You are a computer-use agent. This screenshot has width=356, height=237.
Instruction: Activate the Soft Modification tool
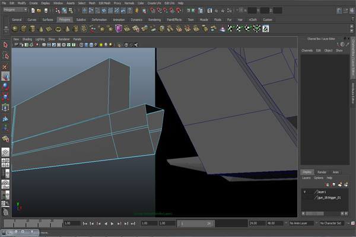5,118
